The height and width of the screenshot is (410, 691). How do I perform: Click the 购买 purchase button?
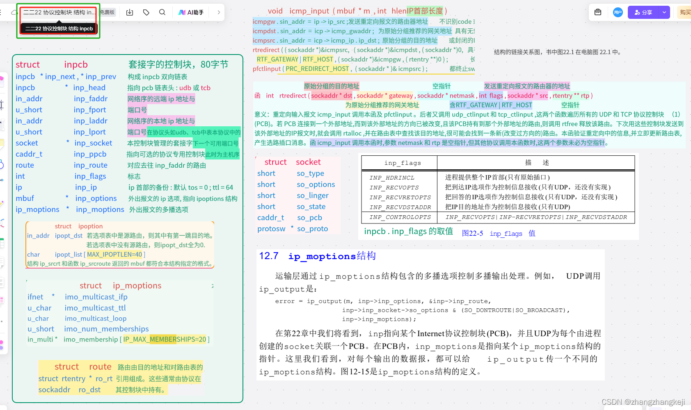685,12
